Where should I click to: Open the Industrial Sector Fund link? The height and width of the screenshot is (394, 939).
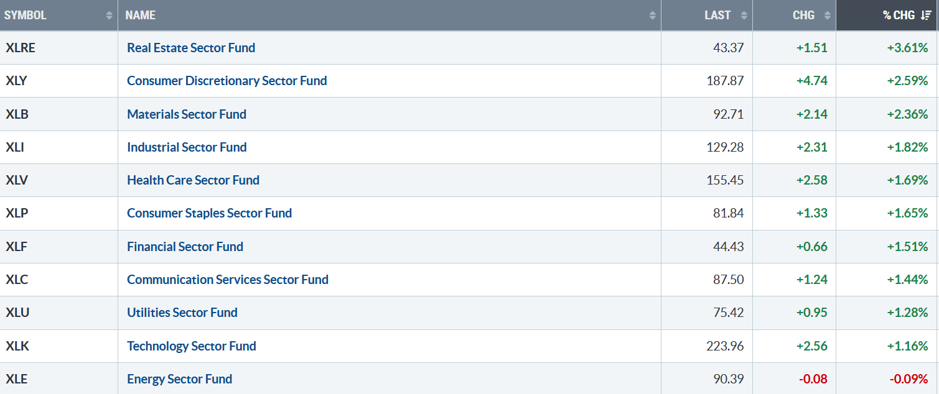coord(187,147)
